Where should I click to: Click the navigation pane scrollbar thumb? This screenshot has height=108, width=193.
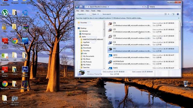[104, 29]
